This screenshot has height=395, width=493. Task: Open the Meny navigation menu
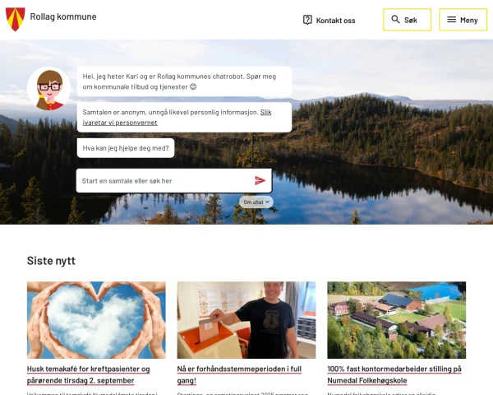(463, 20)
